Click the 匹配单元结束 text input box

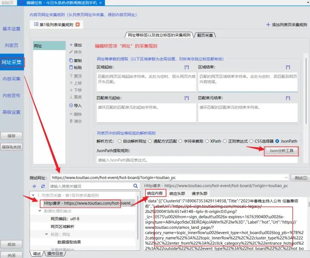point(248,113)
